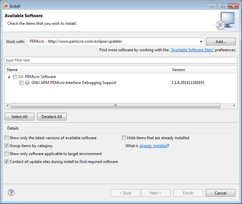Screen dimensions: 242x204
Task: Open the Work with site dropdown arrow
Action: (201, 42)
